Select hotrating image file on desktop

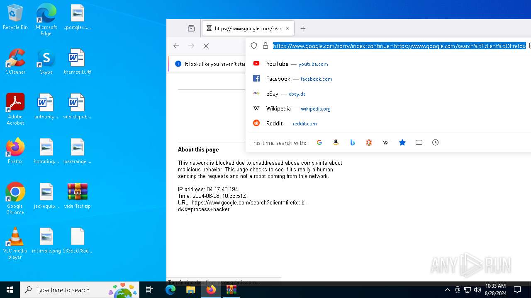pos(46,151)
